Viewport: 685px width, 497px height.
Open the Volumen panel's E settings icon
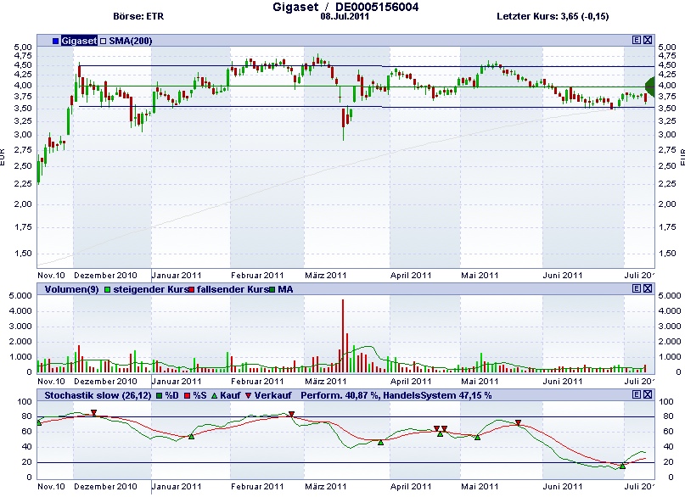point(637,288)
